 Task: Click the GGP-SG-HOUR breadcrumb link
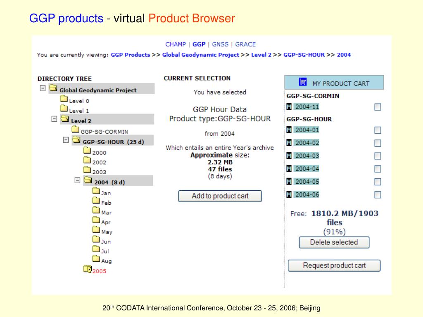[304, 55]
